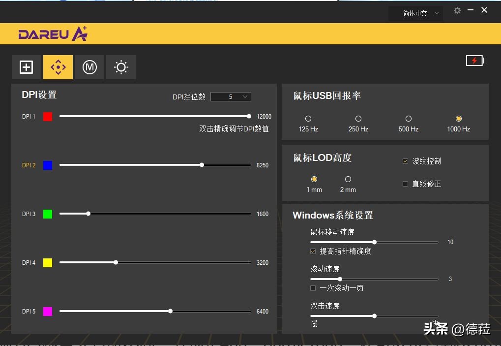
Task: Disable the 波纹控制 ripple control checkbox
Action: coord(405,161)
